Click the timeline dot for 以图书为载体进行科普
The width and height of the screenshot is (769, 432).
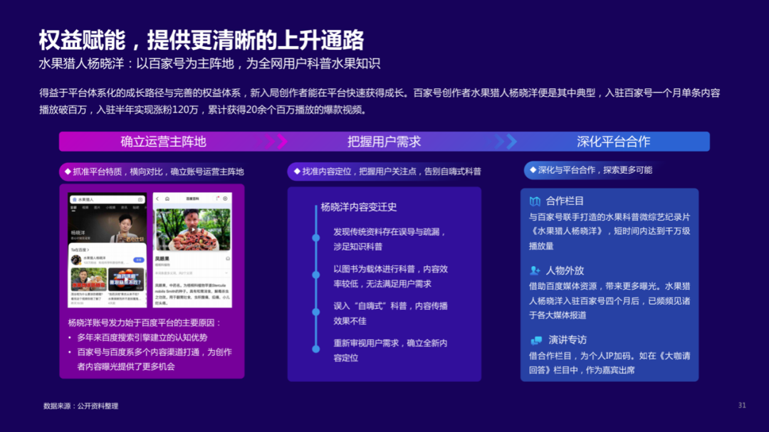pos(316,275)
